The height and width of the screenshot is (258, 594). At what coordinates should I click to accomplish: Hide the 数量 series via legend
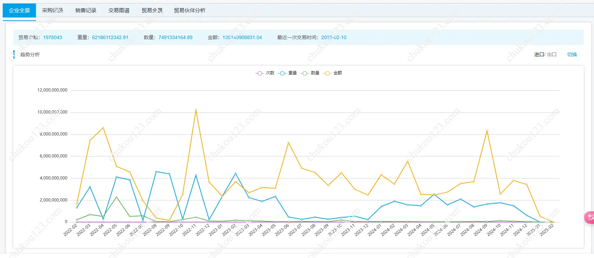[x=310, y=73]
